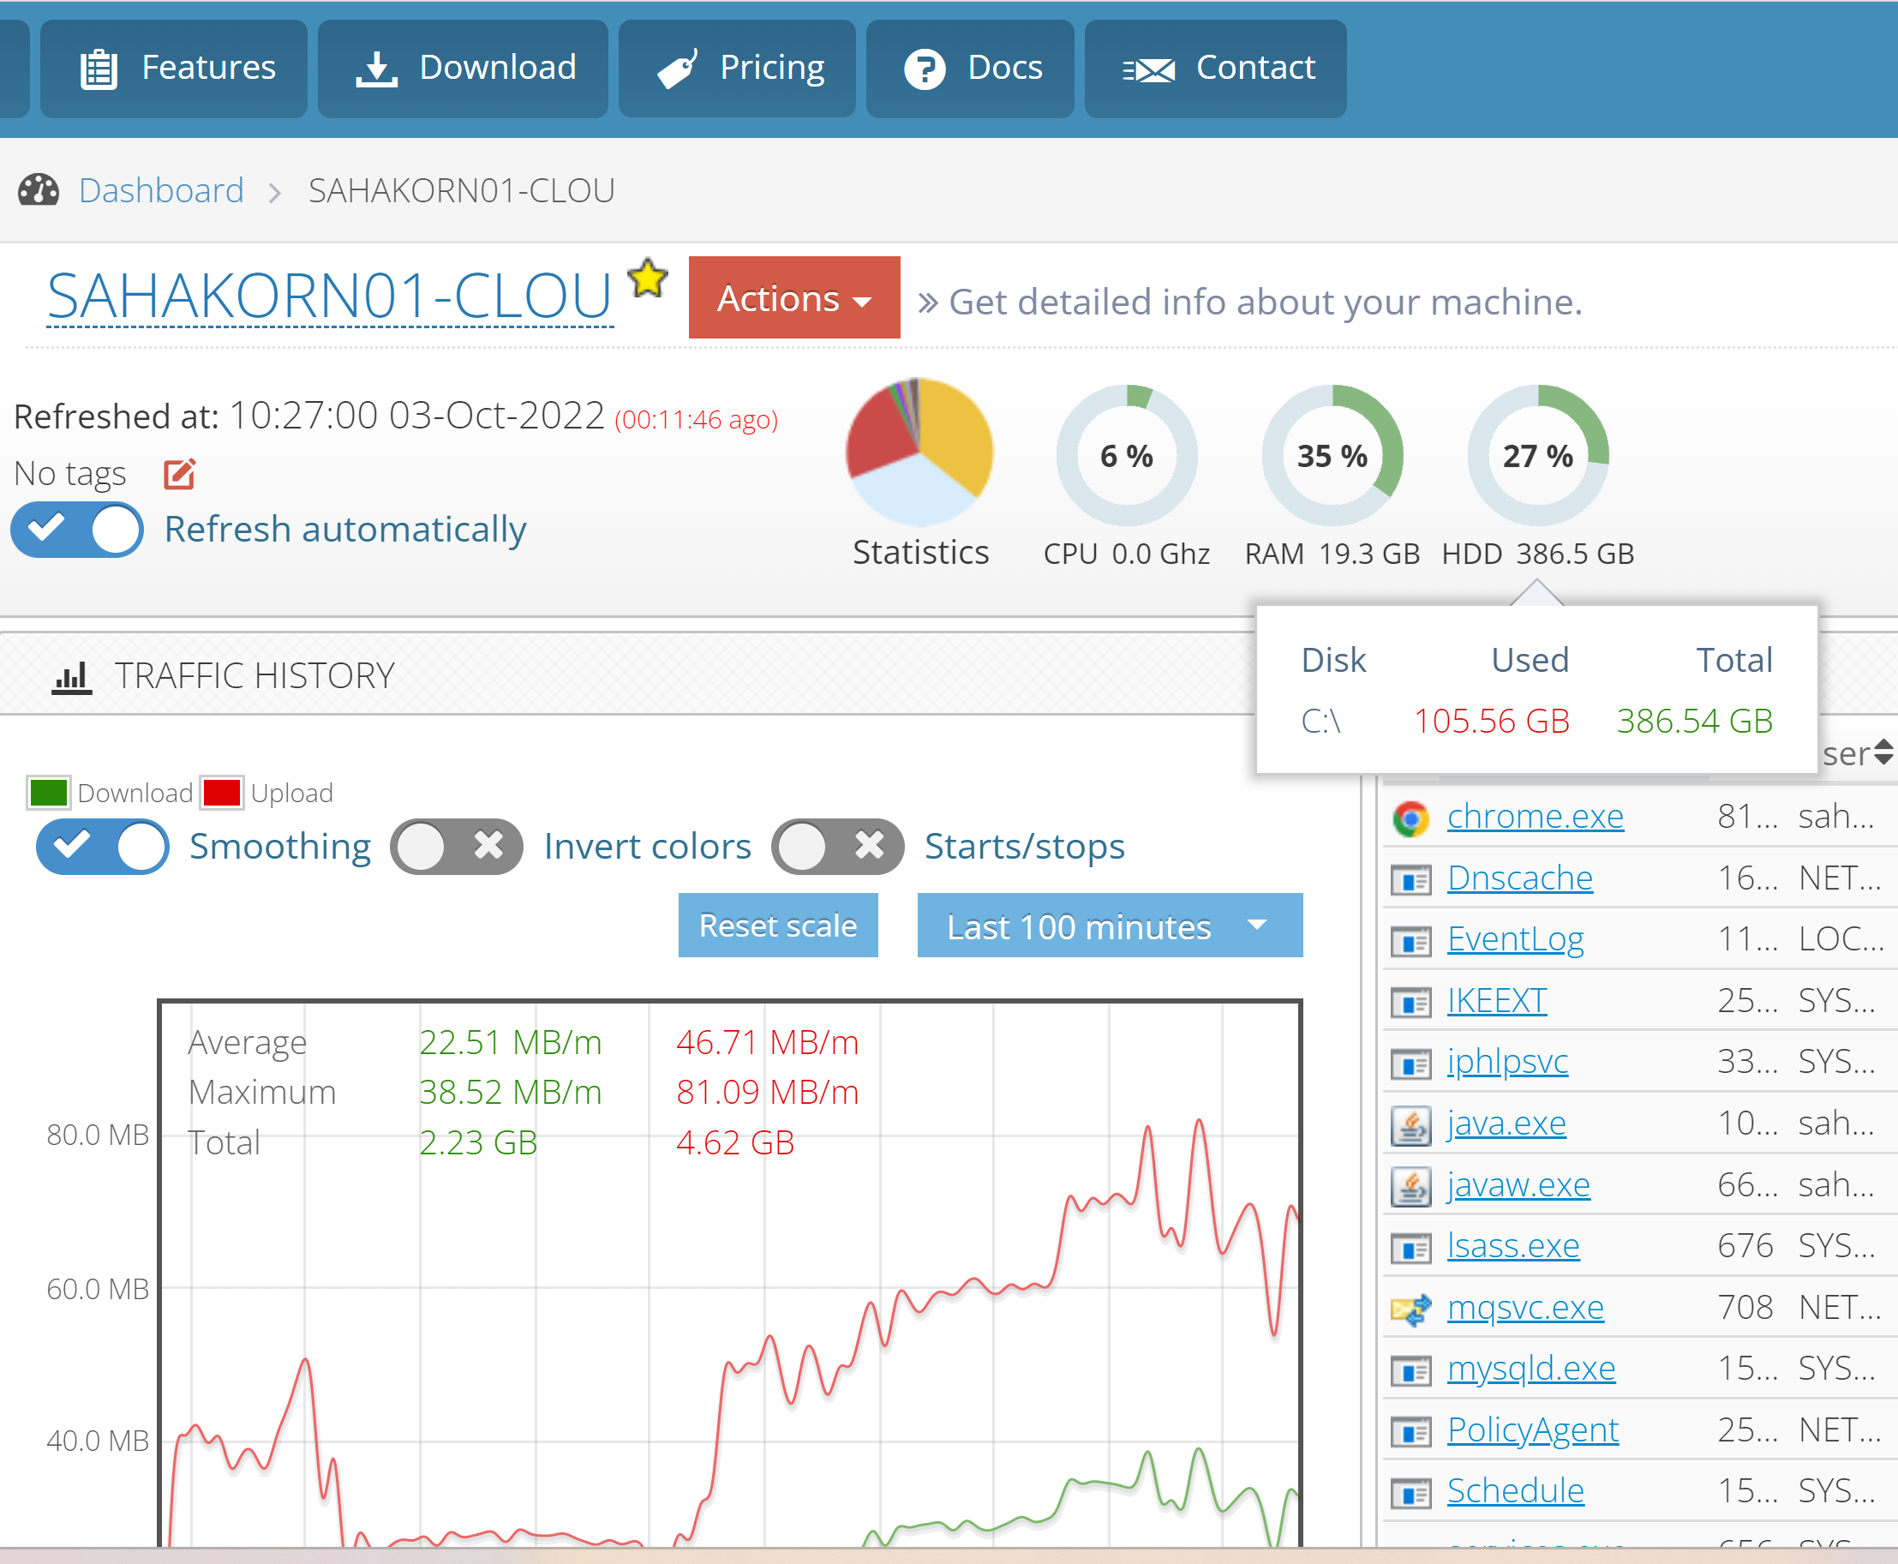Open the Pricing menu item
The image size is (1898, 1564).
point(737,69)
